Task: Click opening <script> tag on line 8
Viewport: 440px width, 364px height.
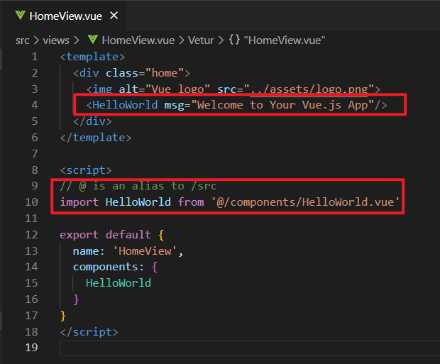Action: 86,170
